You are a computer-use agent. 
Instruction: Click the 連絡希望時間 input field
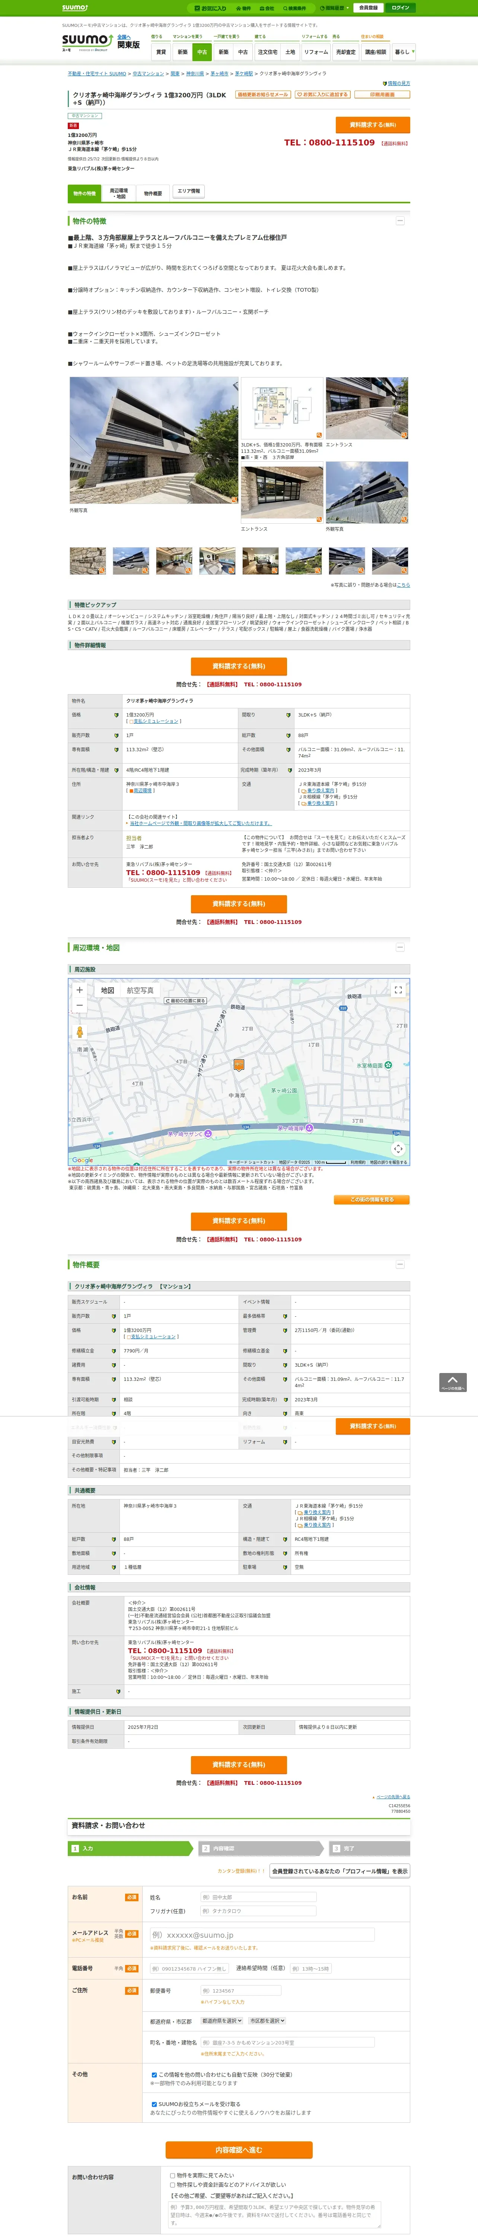[310, 1969]
